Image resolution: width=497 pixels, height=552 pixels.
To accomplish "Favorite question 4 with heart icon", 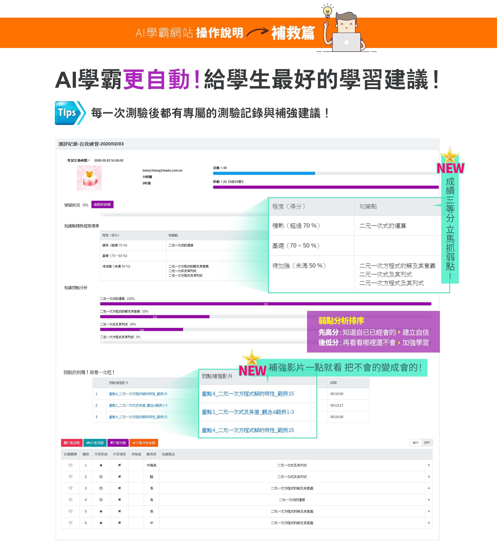I will [70, 500].
